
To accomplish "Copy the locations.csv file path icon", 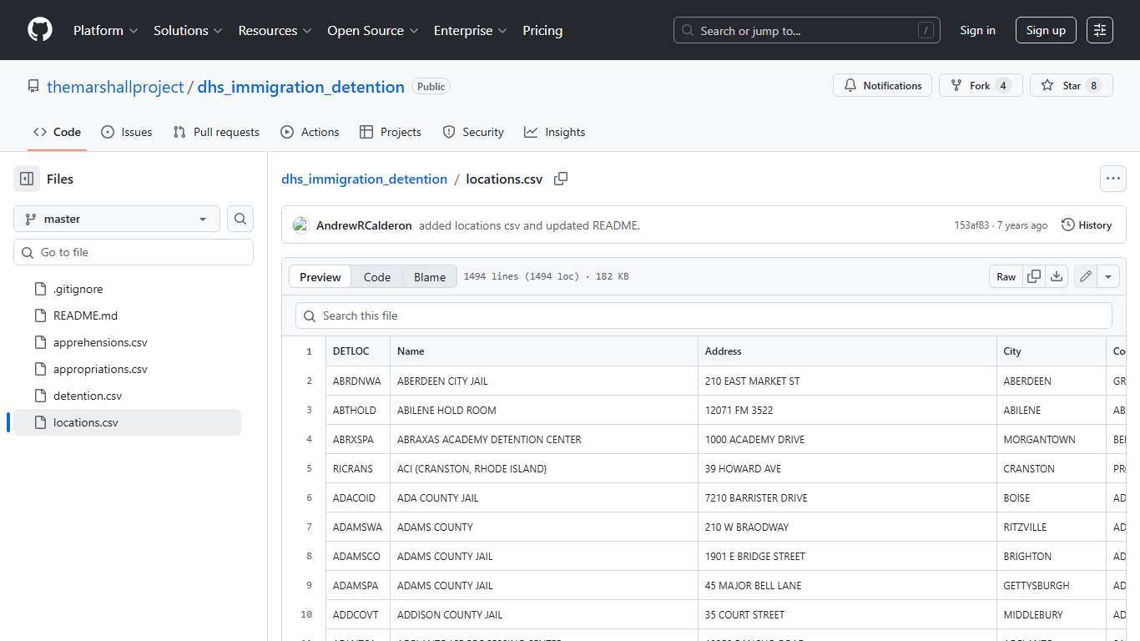I will (561, 179).
